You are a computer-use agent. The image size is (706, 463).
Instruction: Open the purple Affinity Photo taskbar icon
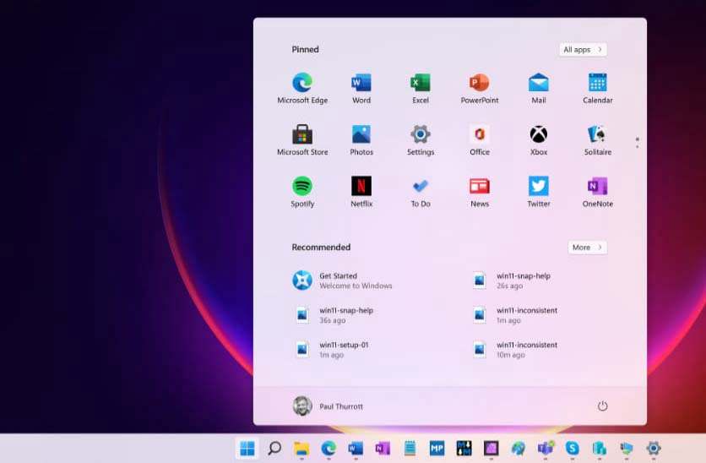click(491, 448)
